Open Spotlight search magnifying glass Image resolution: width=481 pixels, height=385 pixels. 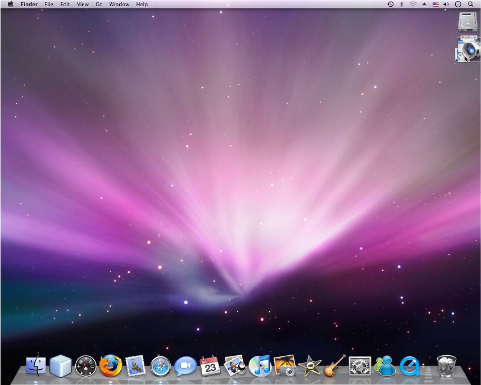coord(470,4)
